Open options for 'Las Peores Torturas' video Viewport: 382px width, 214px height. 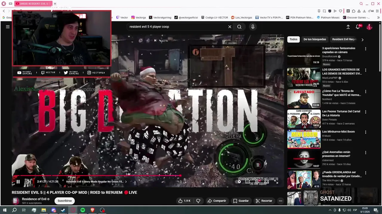(x=366, y=112)
